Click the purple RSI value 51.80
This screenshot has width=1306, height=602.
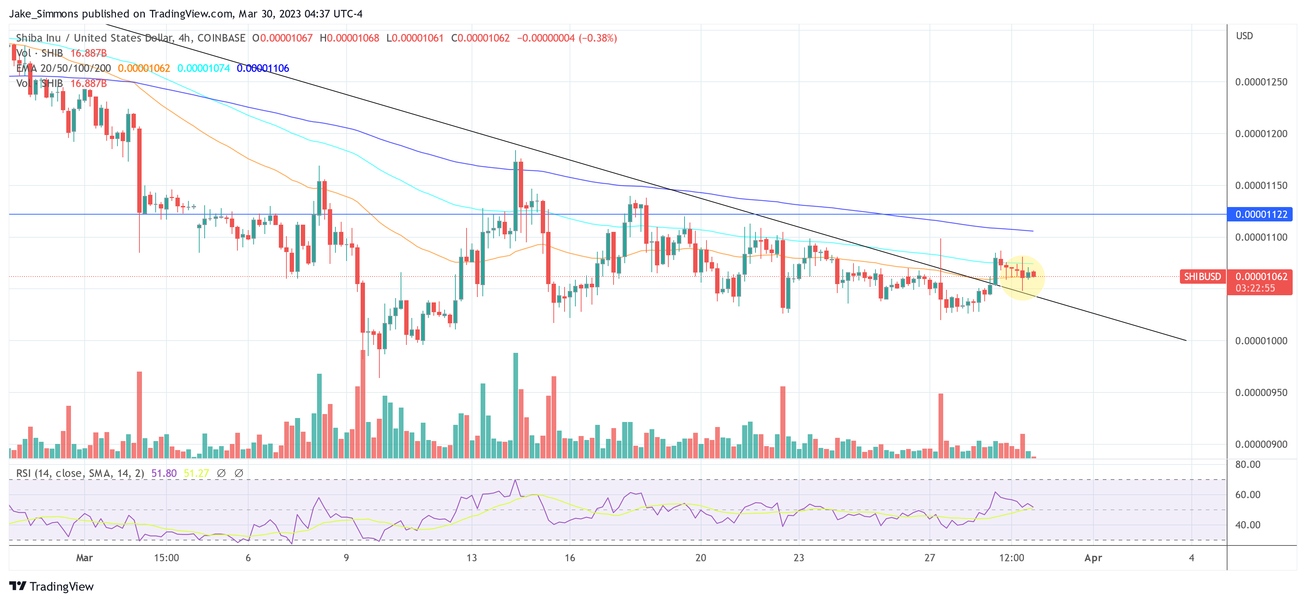click(164, 473)
